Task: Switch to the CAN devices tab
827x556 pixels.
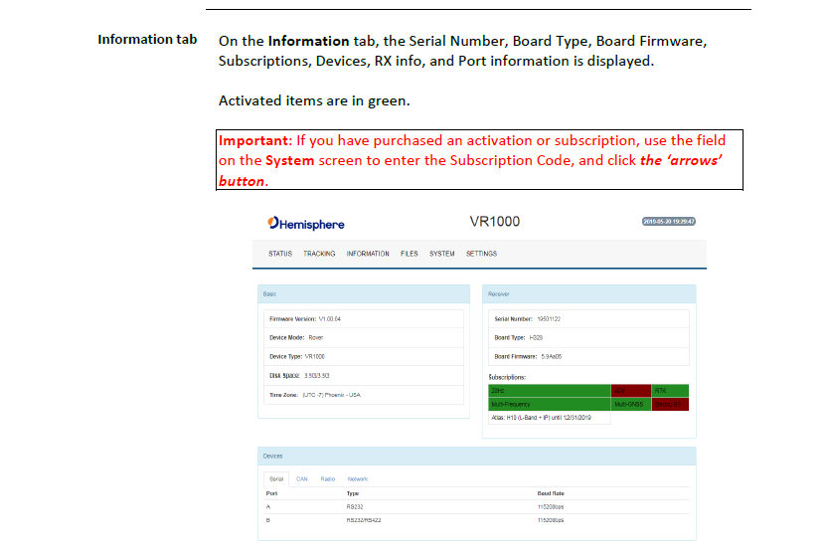Action: tap(302, 478)
